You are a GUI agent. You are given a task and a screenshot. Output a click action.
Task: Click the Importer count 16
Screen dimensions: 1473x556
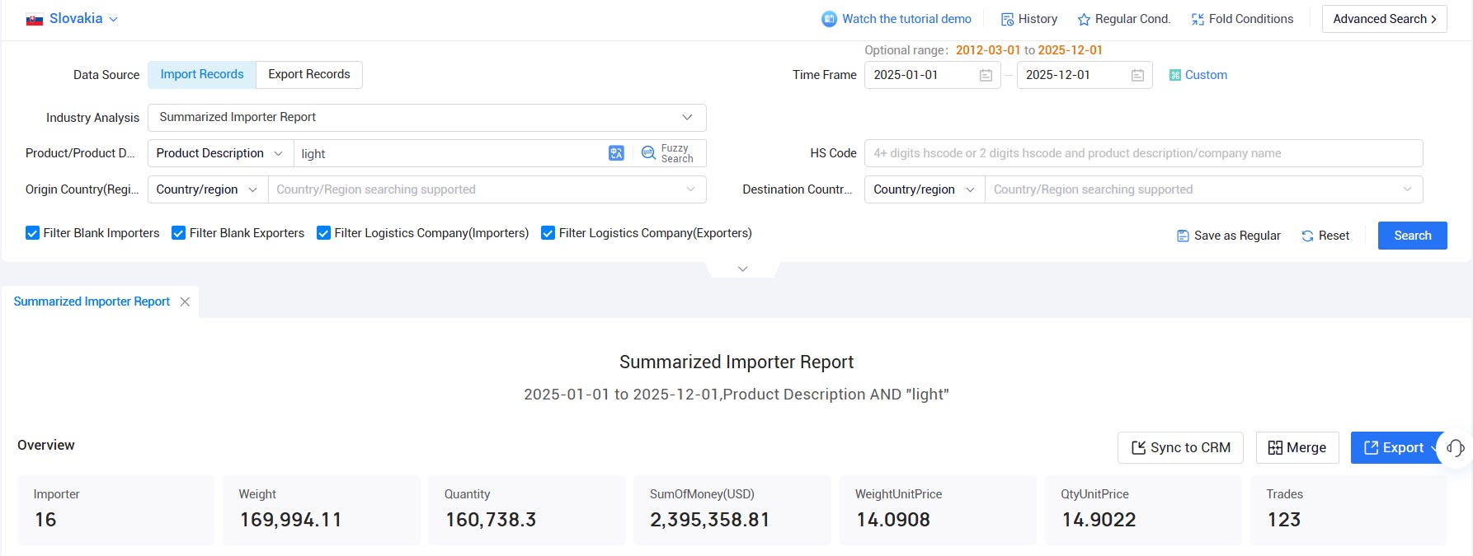45,520
